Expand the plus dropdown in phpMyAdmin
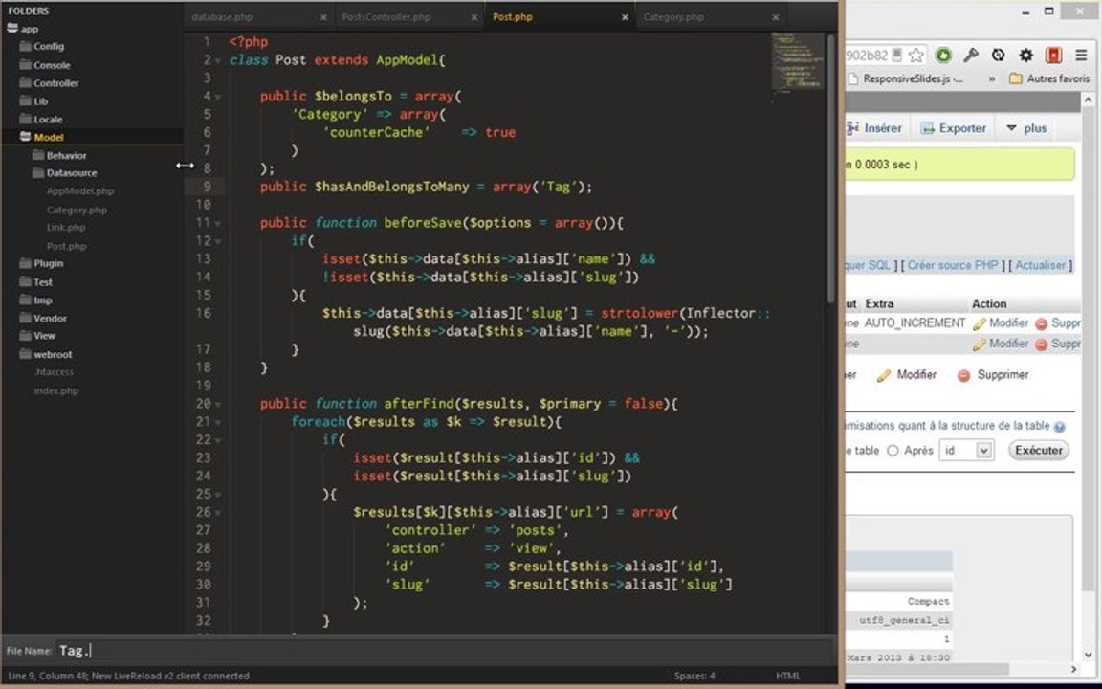 pyautogui.click(x=1026, y=128)
